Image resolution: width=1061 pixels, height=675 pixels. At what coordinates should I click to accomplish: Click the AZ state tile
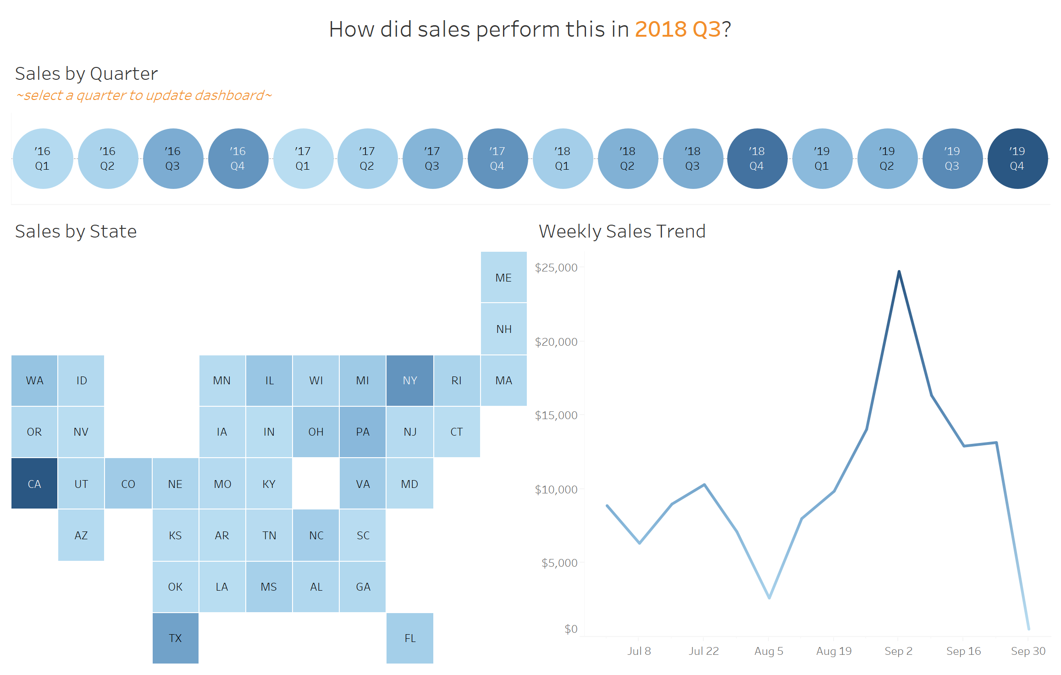(x=81, y=535)
